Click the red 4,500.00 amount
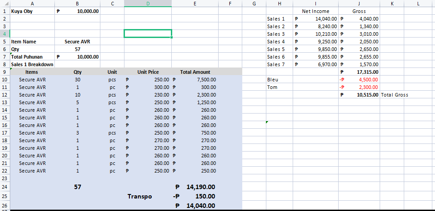435x211 pixels. 359,80
